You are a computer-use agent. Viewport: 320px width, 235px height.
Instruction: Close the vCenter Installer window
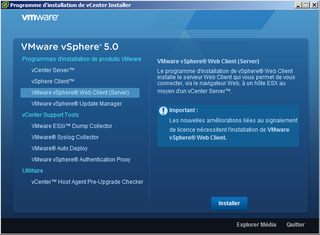tap(314, 5)
